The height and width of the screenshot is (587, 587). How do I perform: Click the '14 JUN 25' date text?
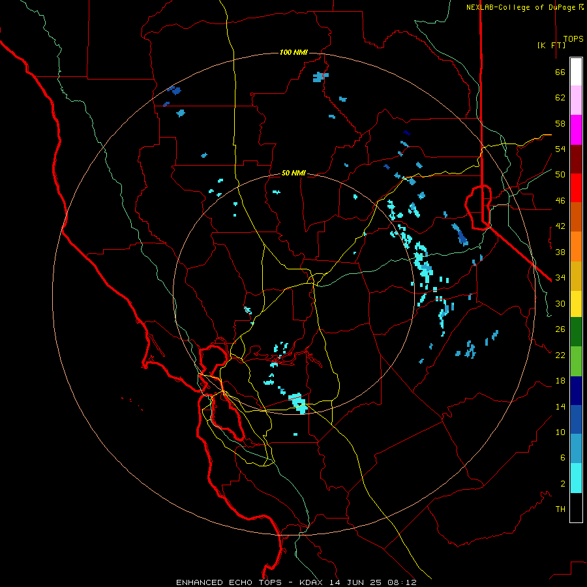tap(355, 582)
